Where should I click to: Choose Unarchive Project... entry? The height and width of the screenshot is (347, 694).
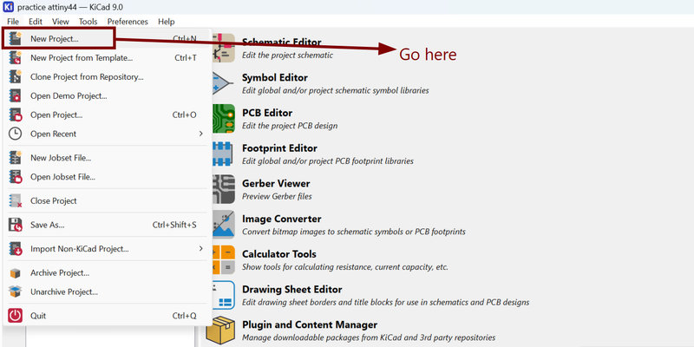coord(105,291)
